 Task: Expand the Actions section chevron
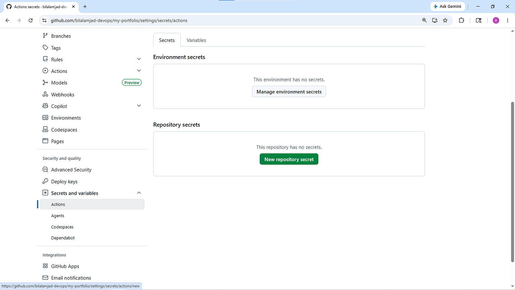[x=139, y=71]
